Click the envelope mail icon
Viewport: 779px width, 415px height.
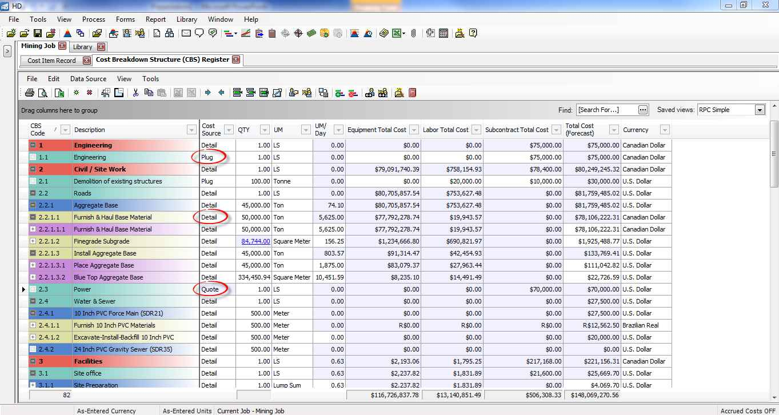(x=186, y=34)
